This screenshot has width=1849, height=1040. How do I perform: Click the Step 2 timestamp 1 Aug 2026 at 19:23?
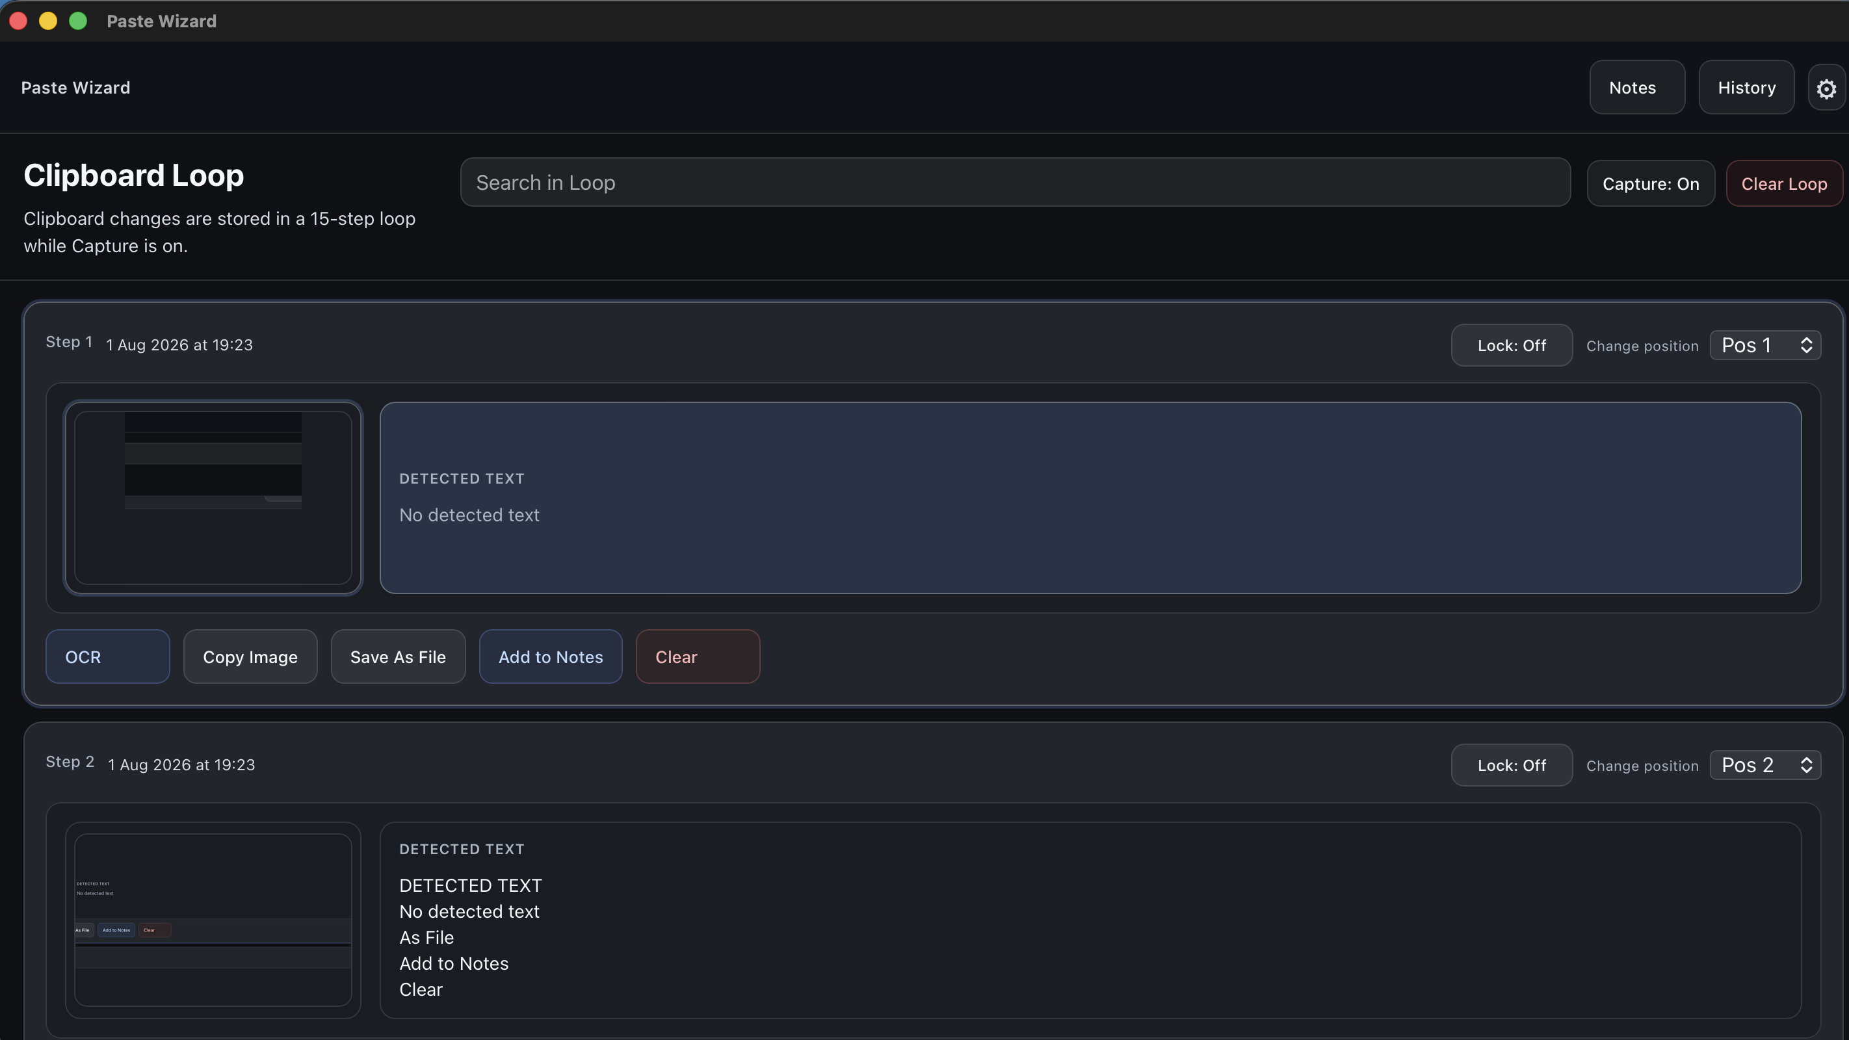[181, 765]
